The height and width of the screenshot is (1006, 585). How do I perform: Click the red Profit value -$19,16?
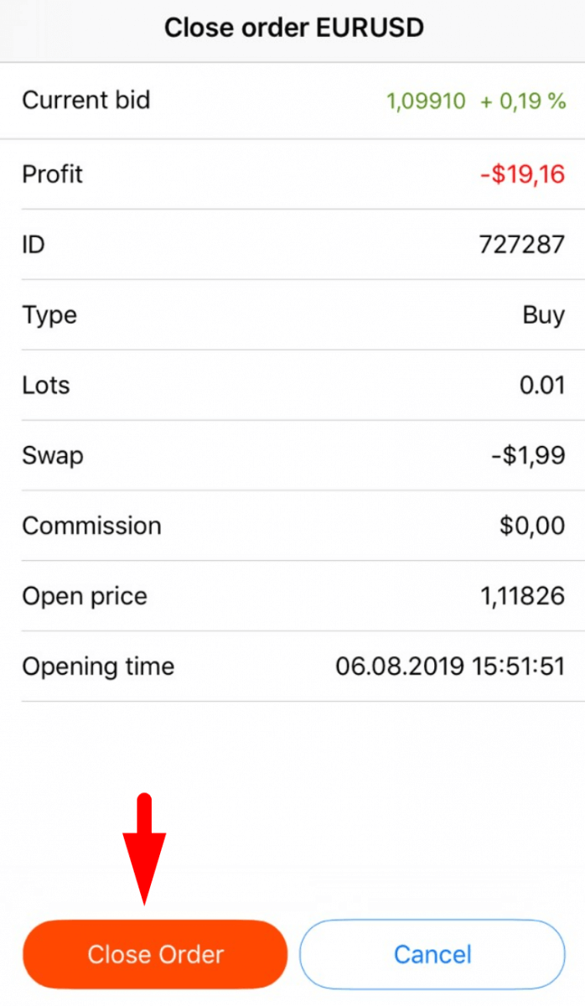point(523,174)
